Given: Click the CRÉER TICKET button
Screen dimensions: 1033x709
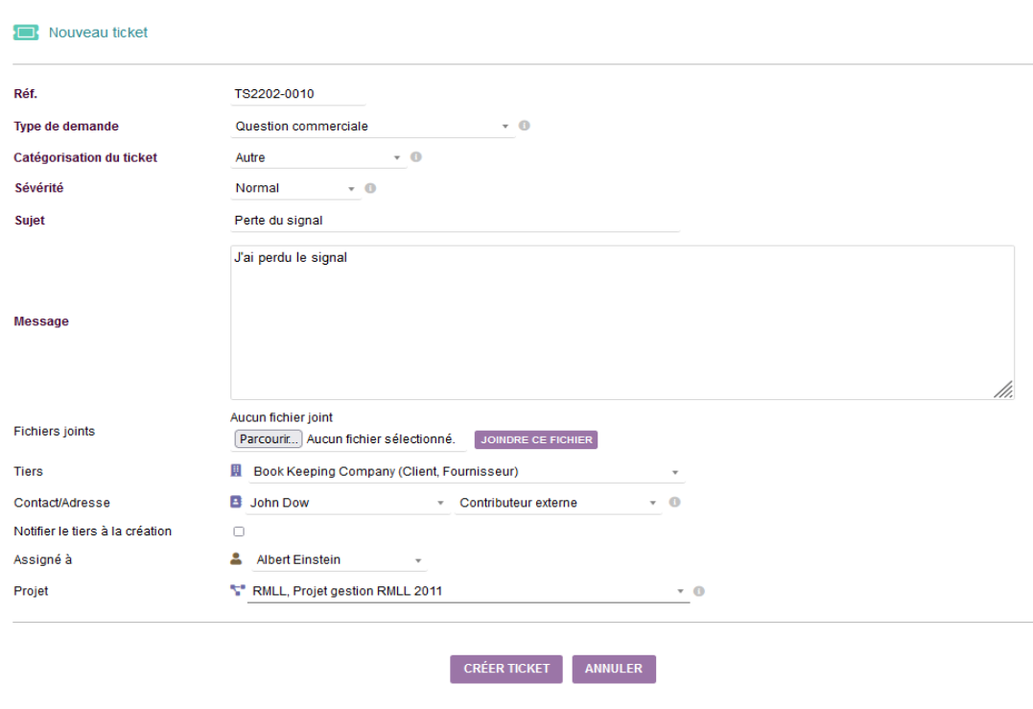Looking at the screenshot, I should coord(506,669).
